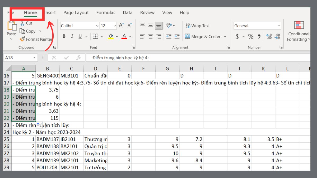Apply cell borders icon
Image resolution: width=317 pixels, height=178 pixels.
pos(95,36)
